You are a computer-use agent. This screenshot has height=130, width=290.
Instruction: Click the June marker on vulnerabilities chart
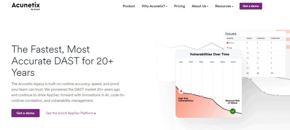[233, 62]
